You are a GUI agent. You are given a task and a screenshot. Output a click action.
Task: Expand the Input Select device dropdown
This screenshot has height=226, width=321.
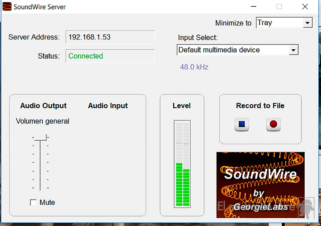click(x=293, y=50)
